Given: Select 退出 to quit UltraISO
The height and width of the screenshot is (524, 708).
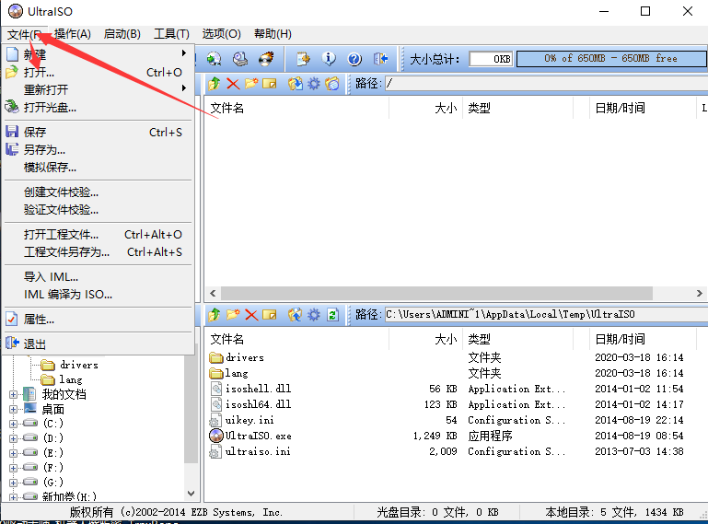Looking at the screenshot, I should click(x=99, y=344).
